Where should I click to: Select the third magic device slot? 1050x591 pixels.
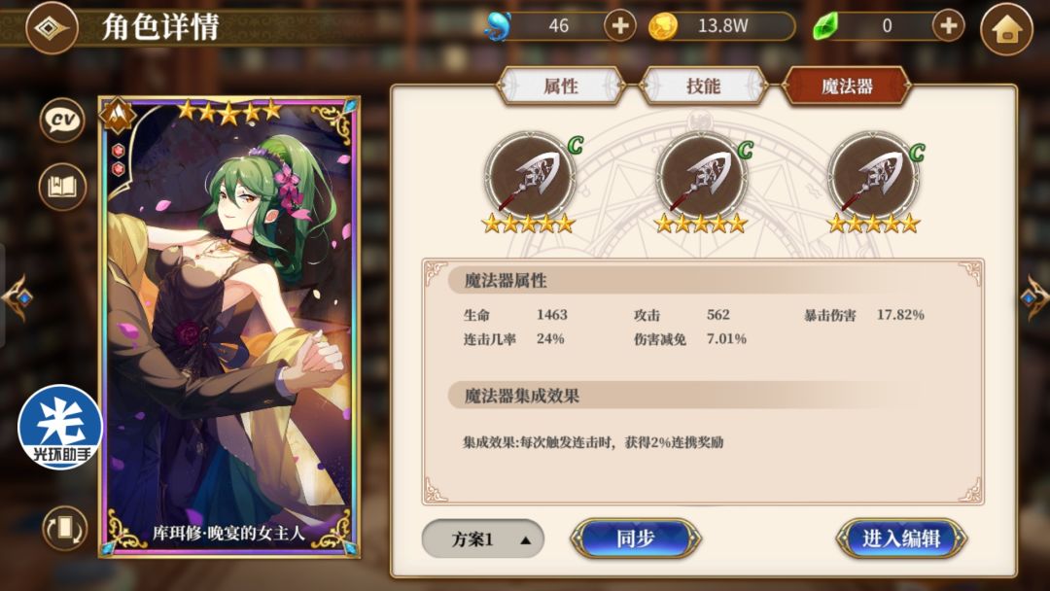coord(874,180)
